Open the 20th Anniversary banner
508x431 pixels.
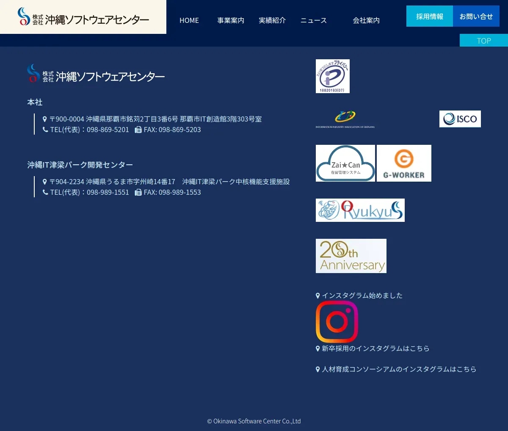tap(351, 256)
